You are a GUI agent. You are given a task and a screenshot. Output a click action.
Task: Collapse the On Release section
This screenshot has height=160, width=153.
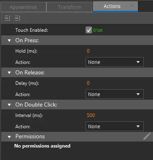(x=9, y=72)
